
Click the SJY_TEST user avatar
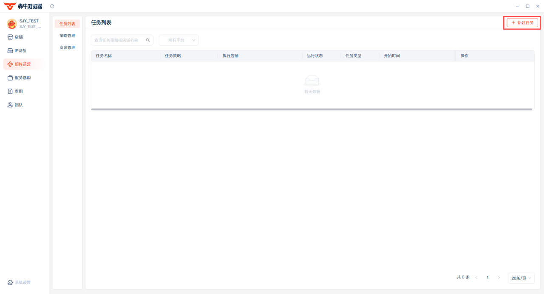click(x=11, y=24)
